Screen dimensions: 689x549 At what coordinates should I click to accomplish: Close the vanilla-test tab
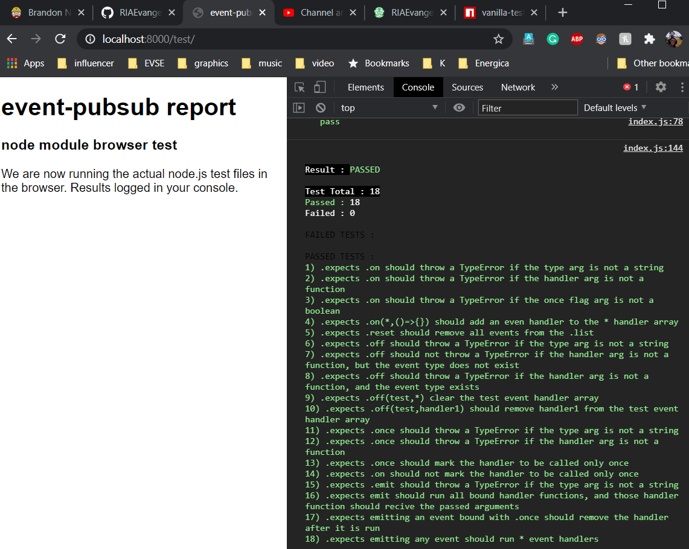[x=534, y=13]
